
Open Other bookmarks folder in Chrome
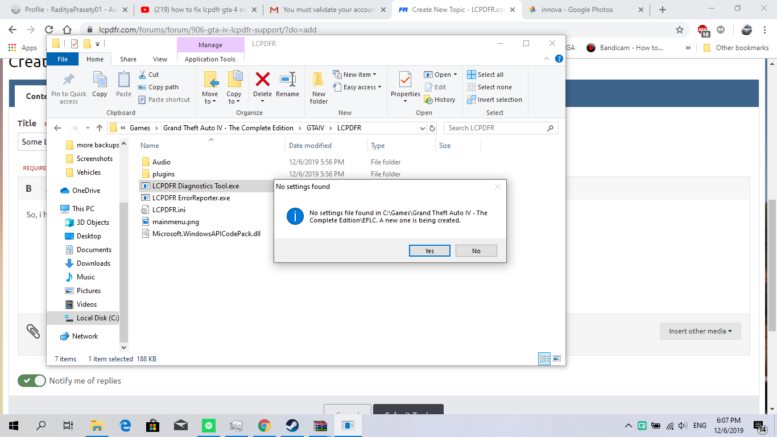click(736, 48)
